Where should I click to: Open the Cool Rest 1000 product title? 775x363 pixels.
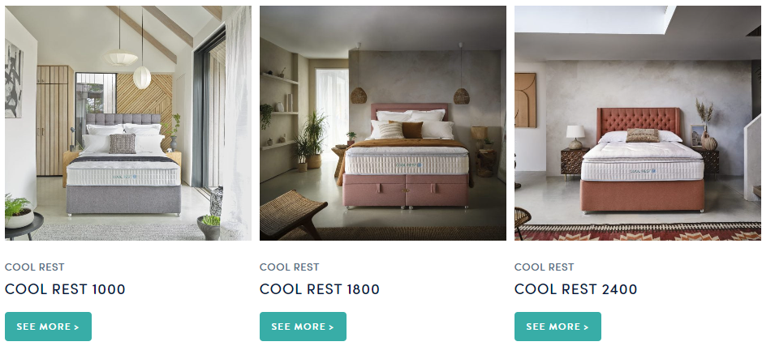[x=65, y=289]
